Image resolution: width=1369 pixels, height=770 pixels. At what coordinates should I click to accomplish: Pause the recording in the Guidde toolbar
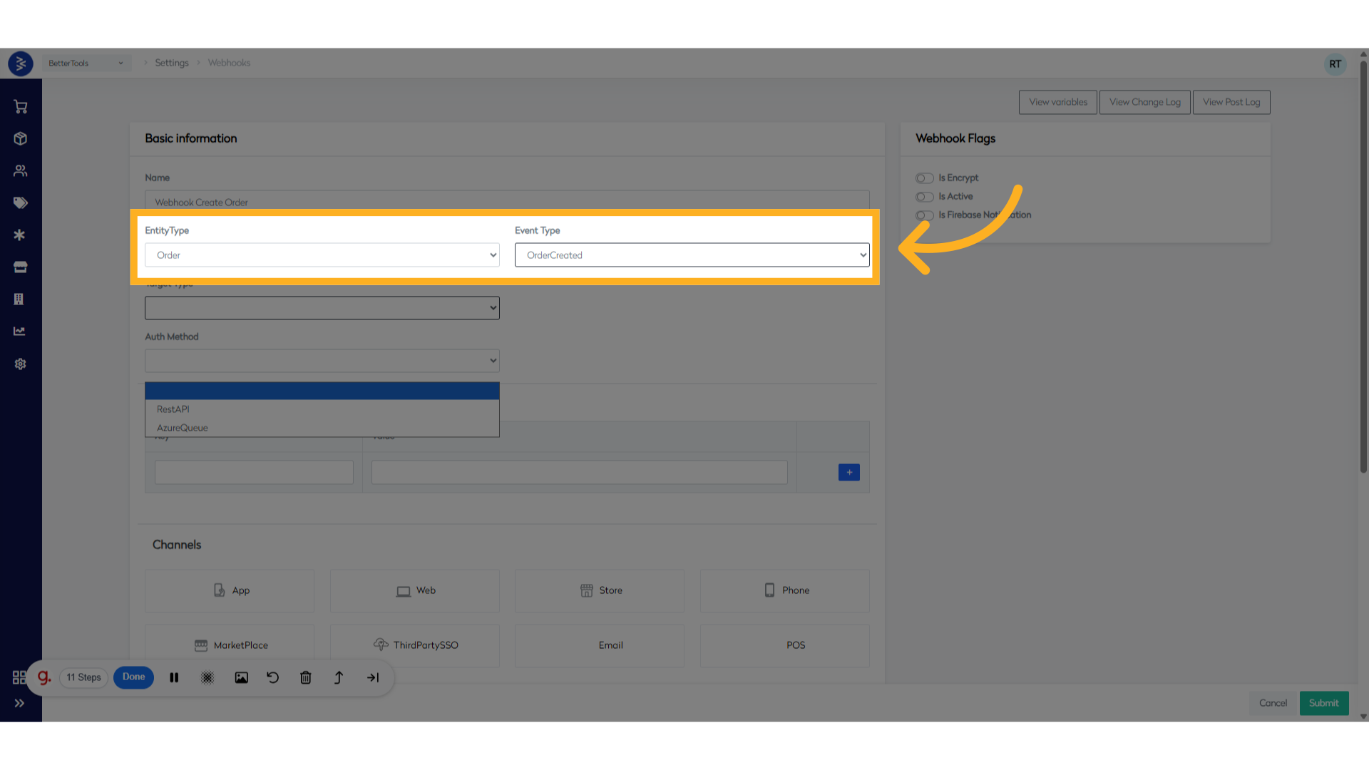(x=173, y=677)
